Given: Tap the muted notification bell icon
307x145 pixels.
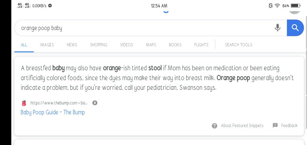Looking at the screenshot, I should point(270,6).
